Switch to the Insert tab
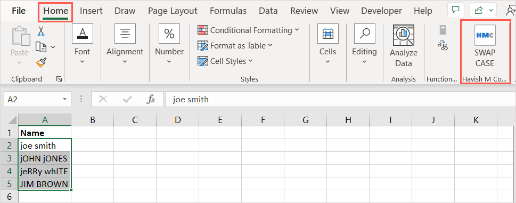 [91, 11]
